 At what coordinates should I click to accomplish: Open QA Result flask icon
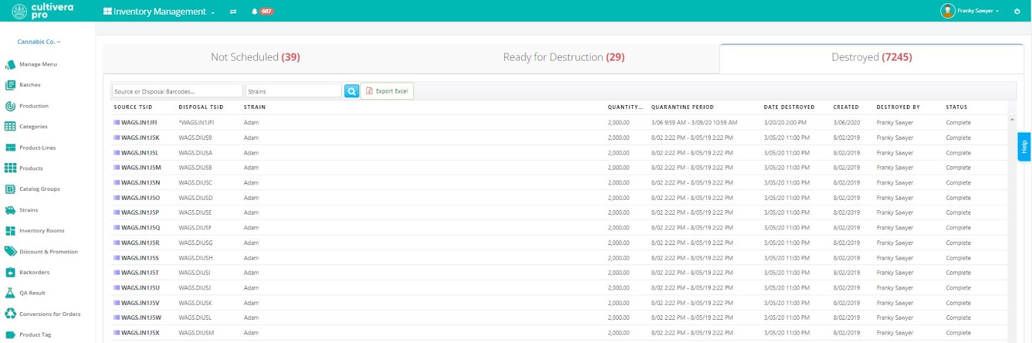(x=10, y=293)
